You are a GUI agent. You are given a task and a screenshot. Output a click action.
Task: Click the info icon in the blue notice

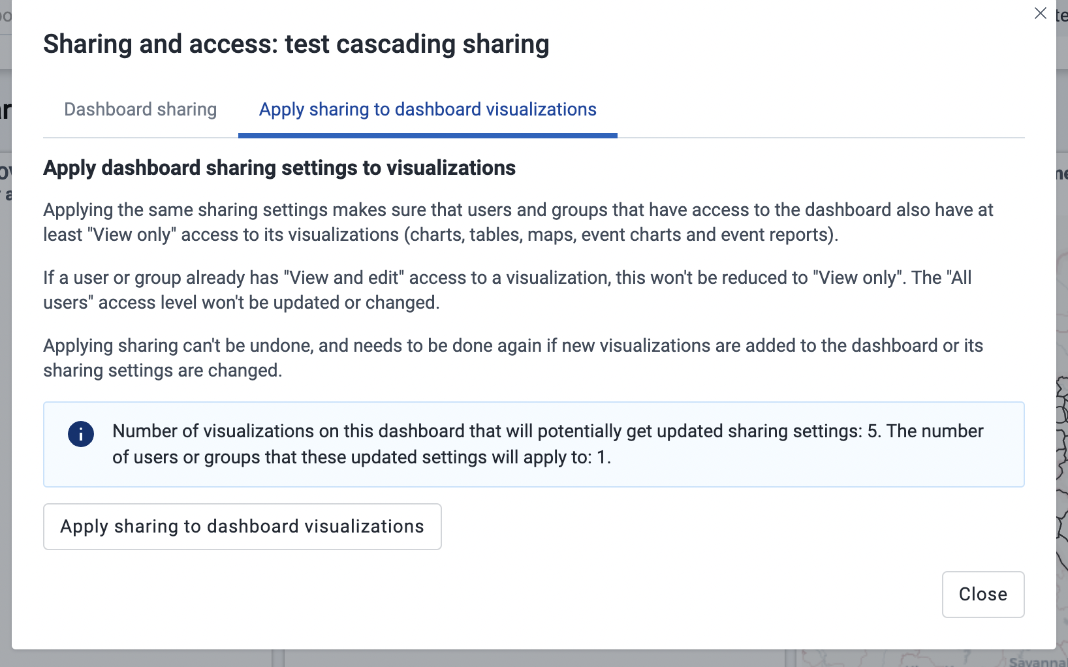pyautogui.click(x=80, y=433)
